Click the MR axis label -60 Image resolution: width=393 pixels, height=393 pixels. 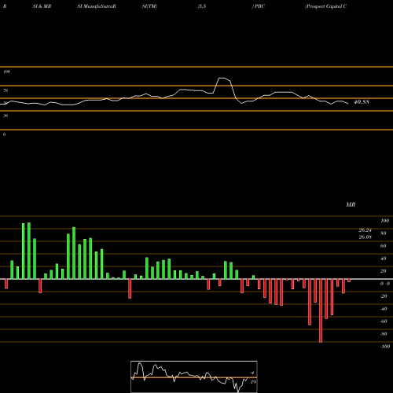pyautogui.click(x=384, y=321)
